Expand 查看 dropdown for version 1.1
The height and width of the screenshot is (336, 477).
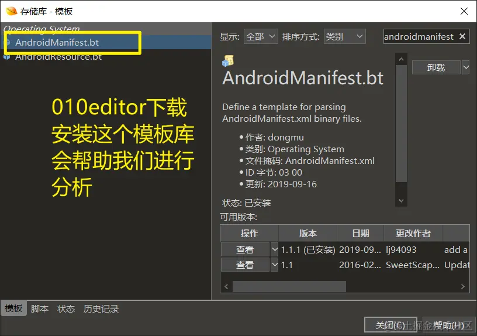click(x=274, y=265)
